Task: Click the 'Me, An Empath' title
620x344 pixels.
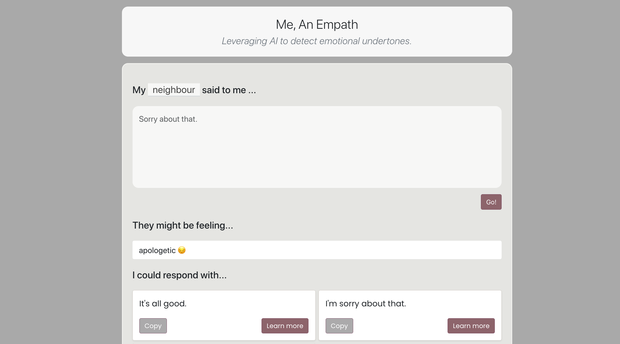Action: click(x=317, y=25)
